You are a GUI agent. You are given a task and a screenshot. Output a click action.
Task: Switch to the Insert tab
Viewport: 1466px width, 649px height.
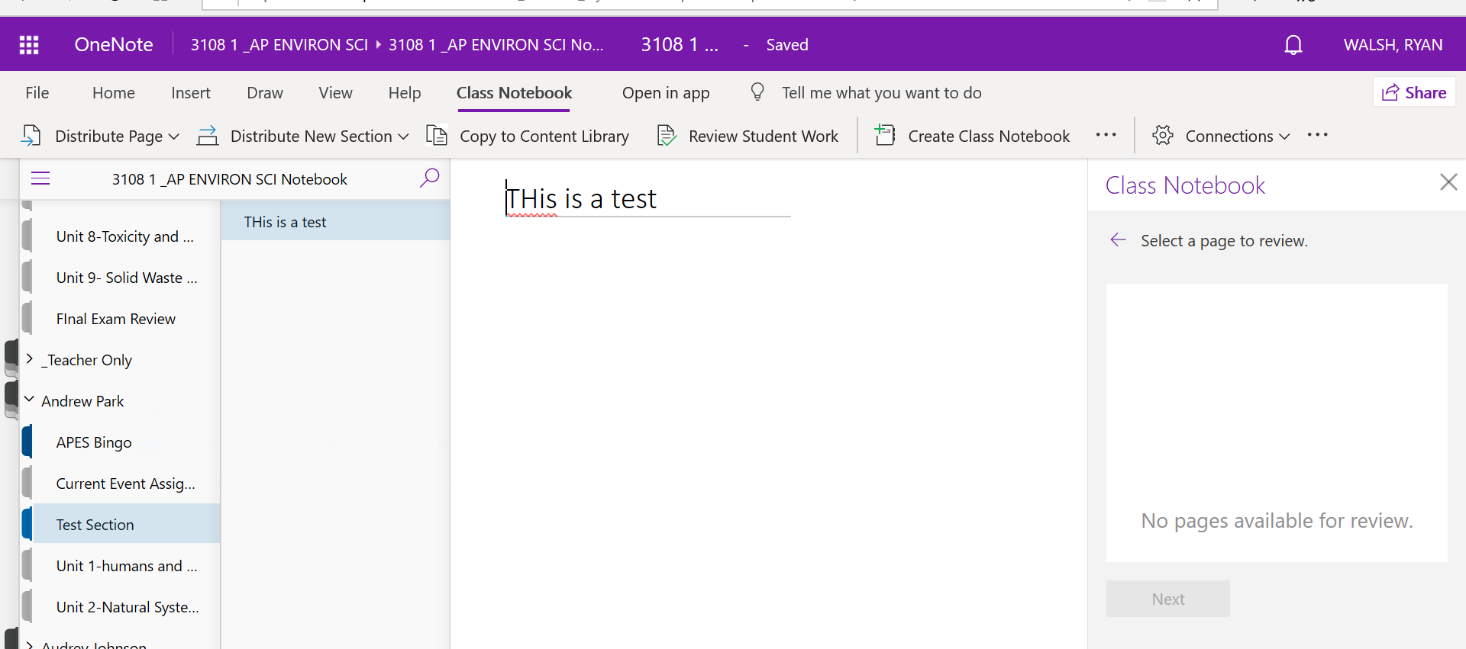click(191, 93)
